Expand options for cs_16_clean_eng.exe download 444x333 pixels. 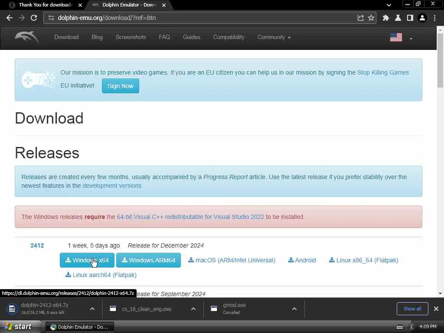point(193,309)
